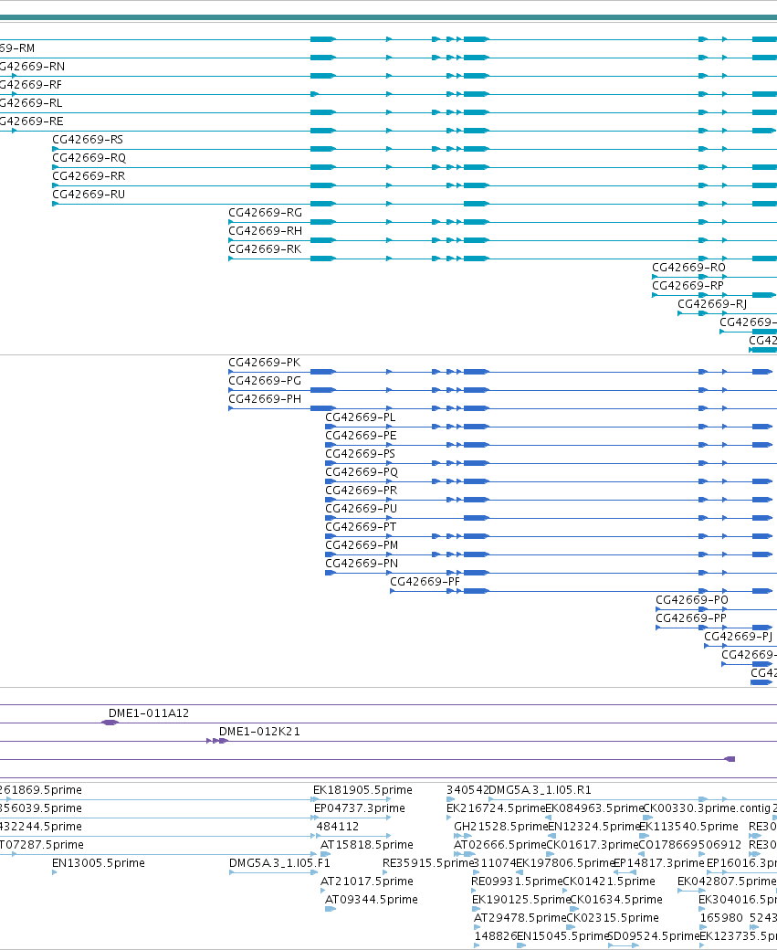This screenshot has width=777, height=950.
Task: Select the CG42669-PL protein label
Action: pyautogui.click(x=361, y=417)
